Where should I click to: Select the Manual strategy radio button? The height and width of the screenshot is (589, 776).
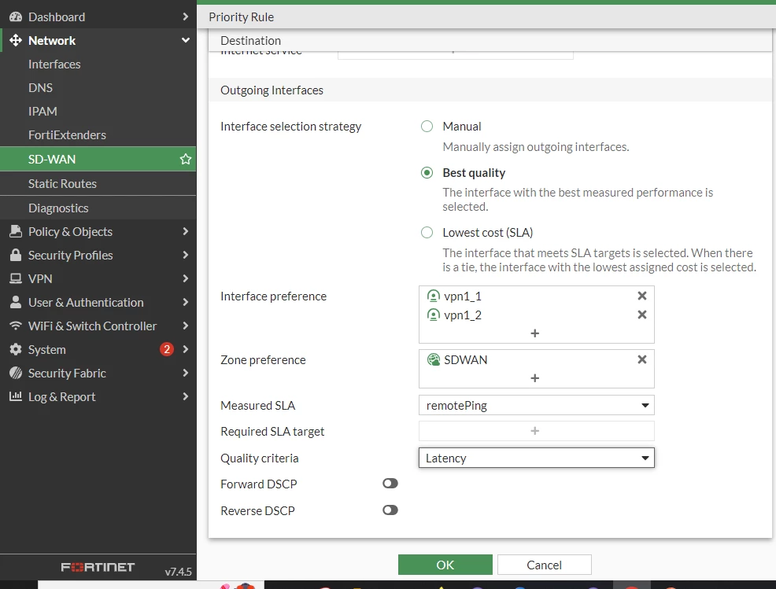427,127
